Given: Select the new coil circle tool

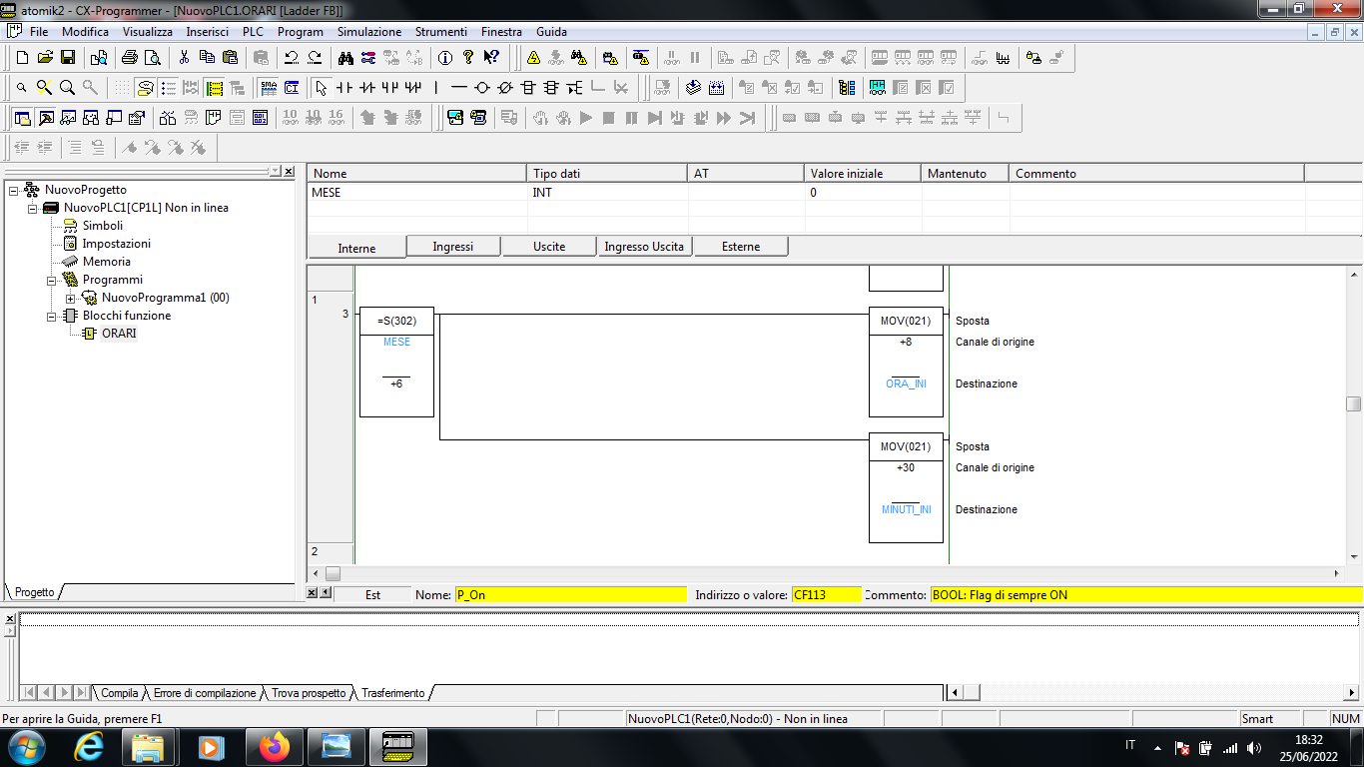Looking at the screenshot, I should point(482,88).
